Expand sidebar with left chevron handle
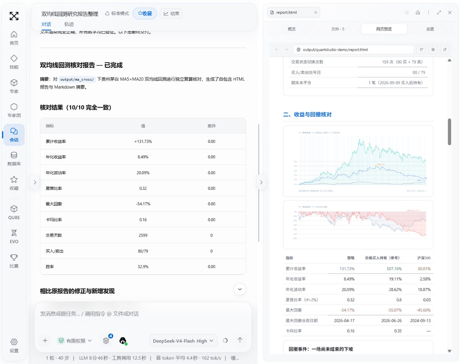The height and width of the screenshot is (364, 462). point(35,182)
